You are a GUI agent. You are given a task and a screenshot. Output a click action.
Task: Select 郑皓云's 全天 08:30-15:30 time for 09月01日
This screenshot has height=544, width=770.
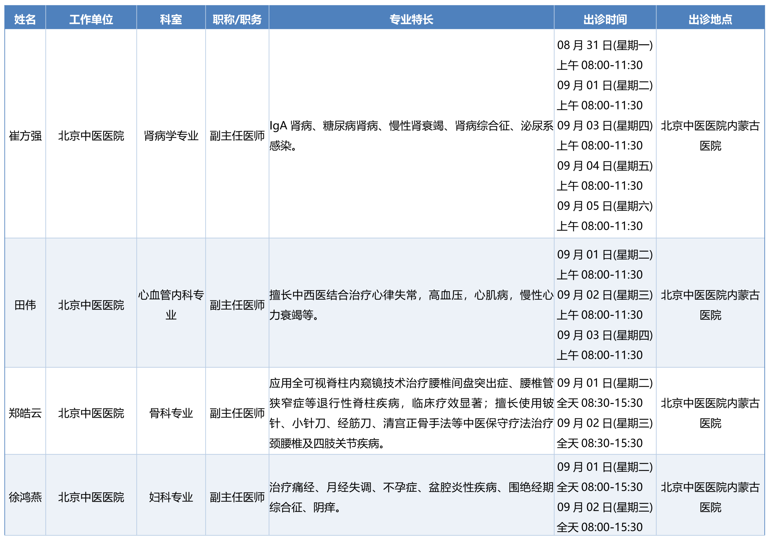coord(600,403)
